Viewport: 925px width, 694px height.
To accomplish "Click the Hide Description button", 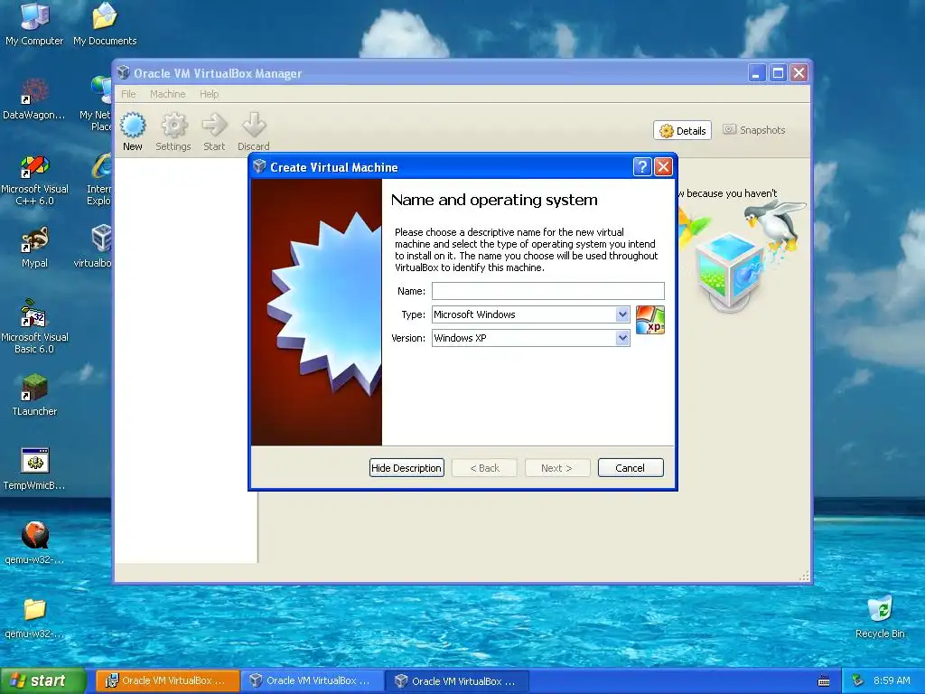I will point(406,468).
